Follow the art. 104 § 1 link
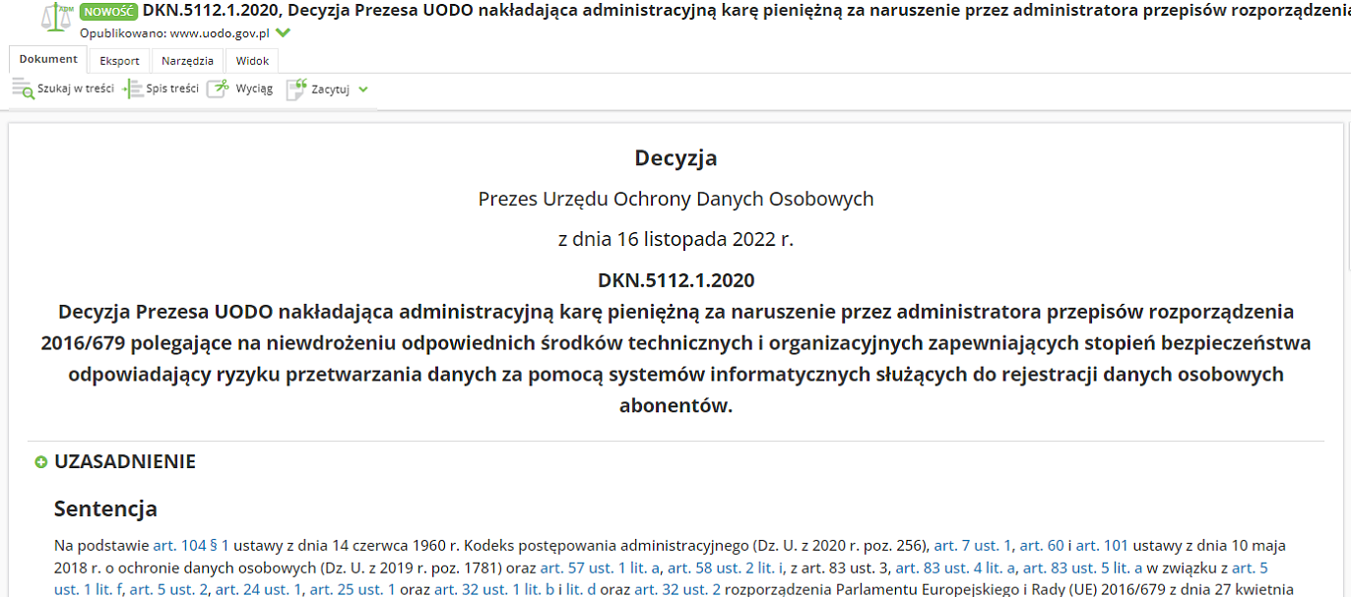This screenshot has width=1351, height=597. 191,545
